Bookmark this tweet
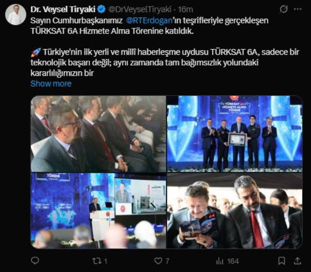 (x=282, y=261)
